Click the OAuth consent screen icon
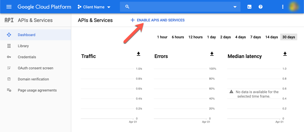304x132 pixels. point(9,68)
